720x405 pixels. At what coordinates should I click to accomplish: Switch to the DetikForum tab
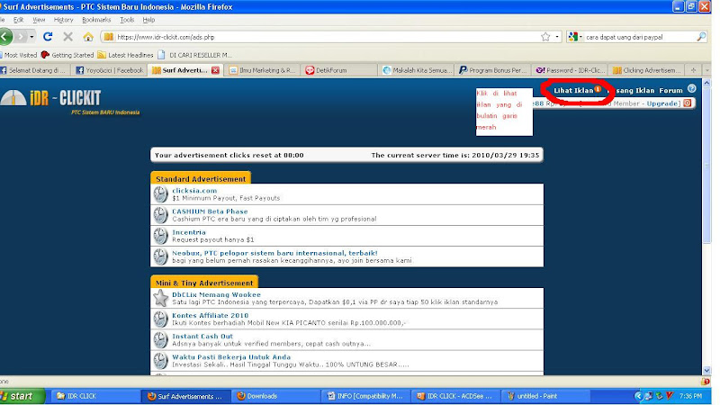coord(339,70)
